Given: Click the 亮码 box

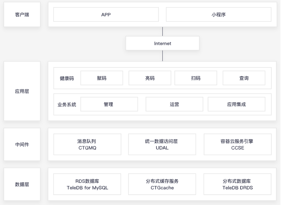Looking at the screenshot, I should click(150, 78).
